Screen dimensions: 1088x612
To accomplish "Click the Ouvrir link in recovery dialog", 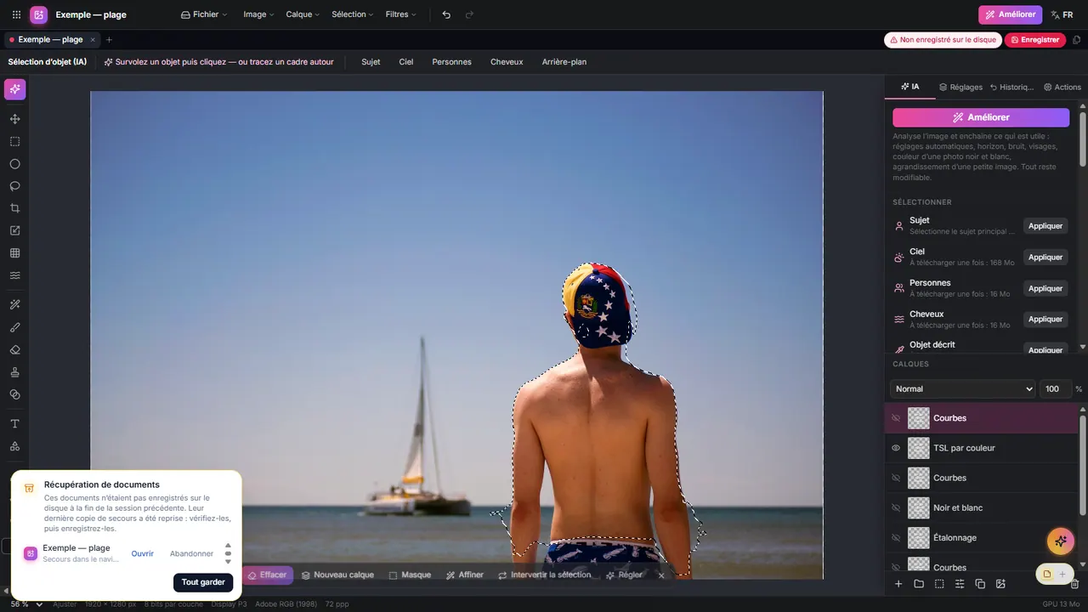I will [143, 553].
